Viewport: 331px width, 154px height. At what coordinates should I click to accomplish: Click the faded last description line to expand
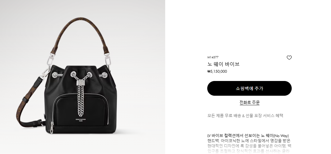[248, 151]
